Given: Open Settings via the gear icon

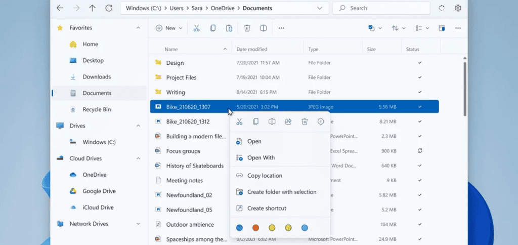Looking at the screenshot, I should click(458, 8).
